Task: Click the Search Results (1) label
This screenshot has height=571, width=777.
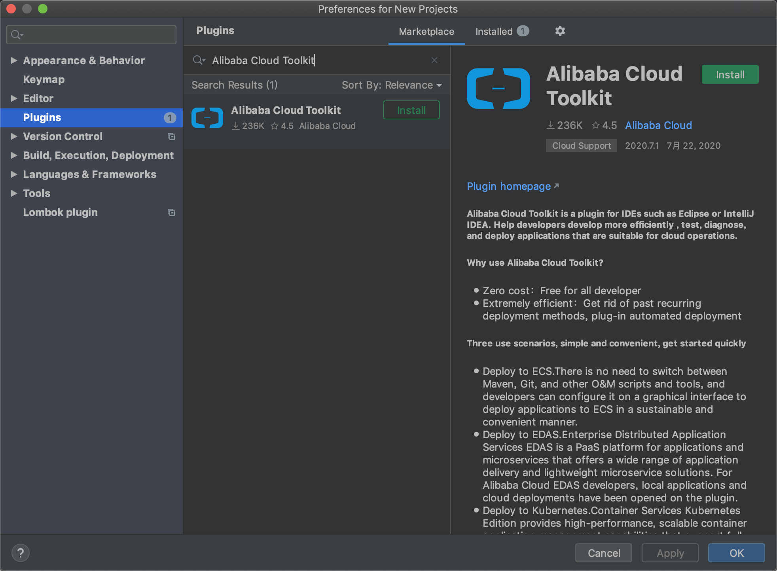Action: [x=235, y=85]
